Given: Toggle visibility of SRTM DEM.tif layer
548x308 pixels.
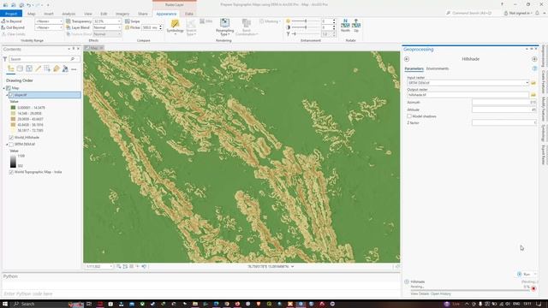Looking at the screenshot, I should 11,145.
